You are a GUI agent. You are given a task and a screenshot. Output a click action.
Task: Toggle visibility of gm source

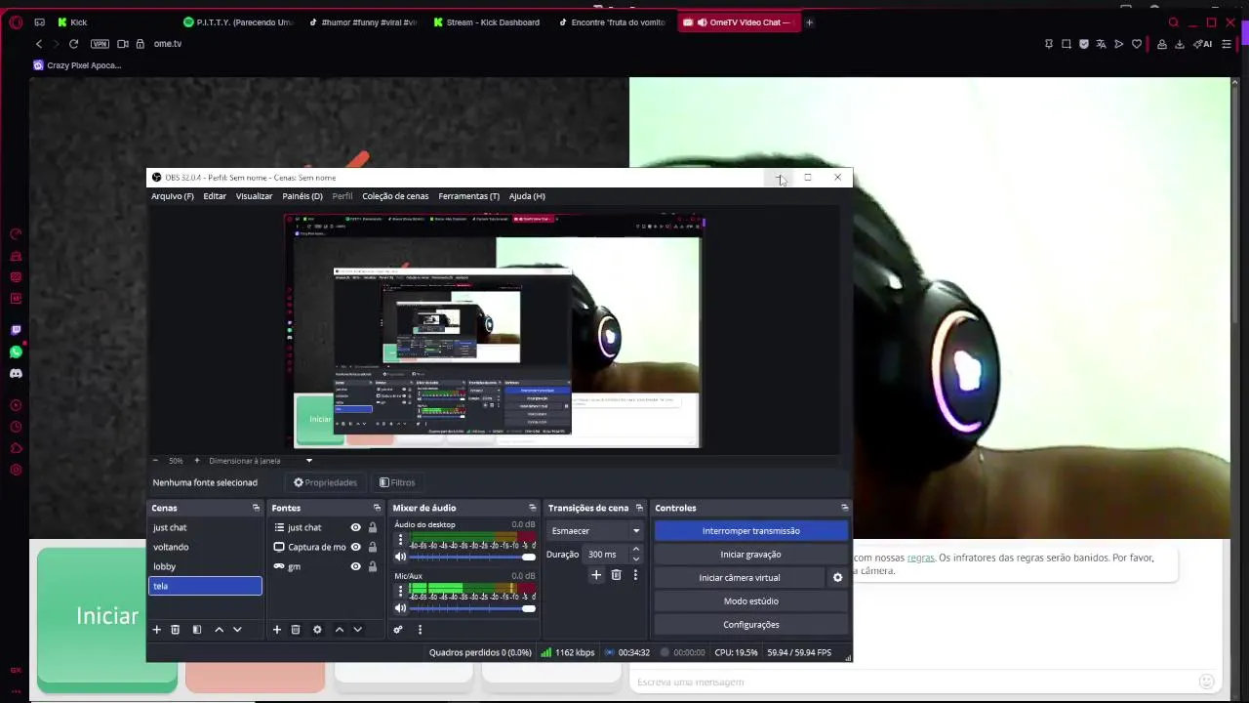pyautogui.click(x=356, y=566)
